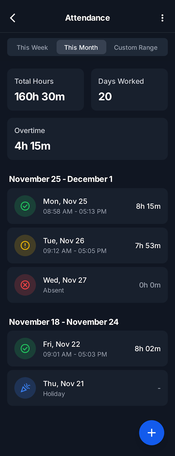Open the Custom Range tab
The width and height of the screenshot is (175, 456).
tap(136, 47)
